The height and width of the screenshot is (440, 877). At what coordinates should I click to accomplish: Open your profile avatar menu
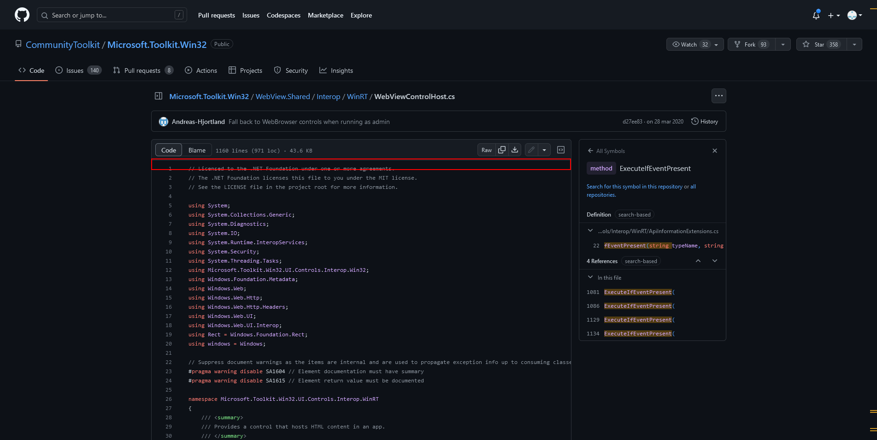[853, 15]
